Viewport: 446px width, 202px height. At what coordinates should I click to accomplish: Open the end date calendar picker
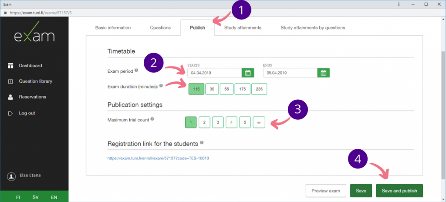[324, 73]
